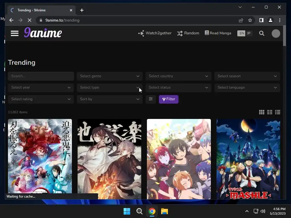
Task: Switch to small grid view
Action: (262, 112)
